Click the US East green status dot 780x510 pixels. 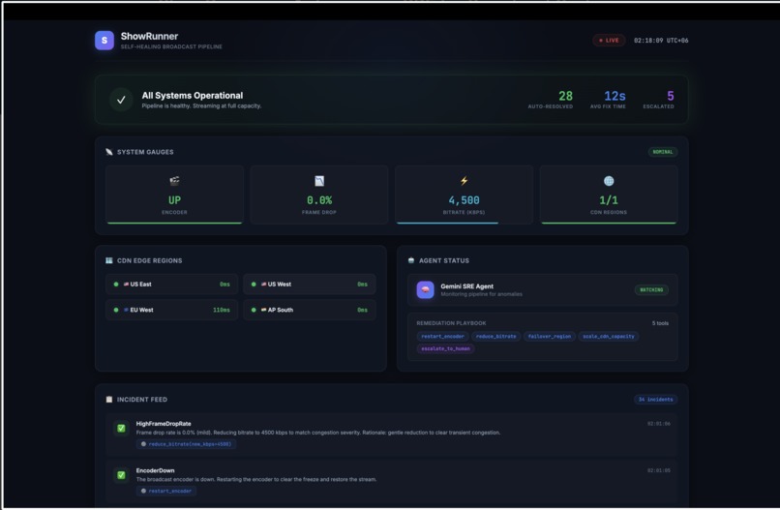pyautogui.click(x=116, y=285)
